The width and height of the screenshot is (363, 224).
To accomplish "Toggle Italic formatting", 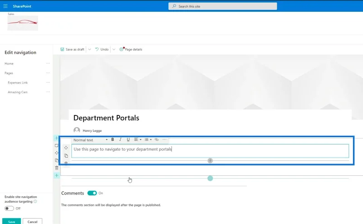I will point(120,139).
